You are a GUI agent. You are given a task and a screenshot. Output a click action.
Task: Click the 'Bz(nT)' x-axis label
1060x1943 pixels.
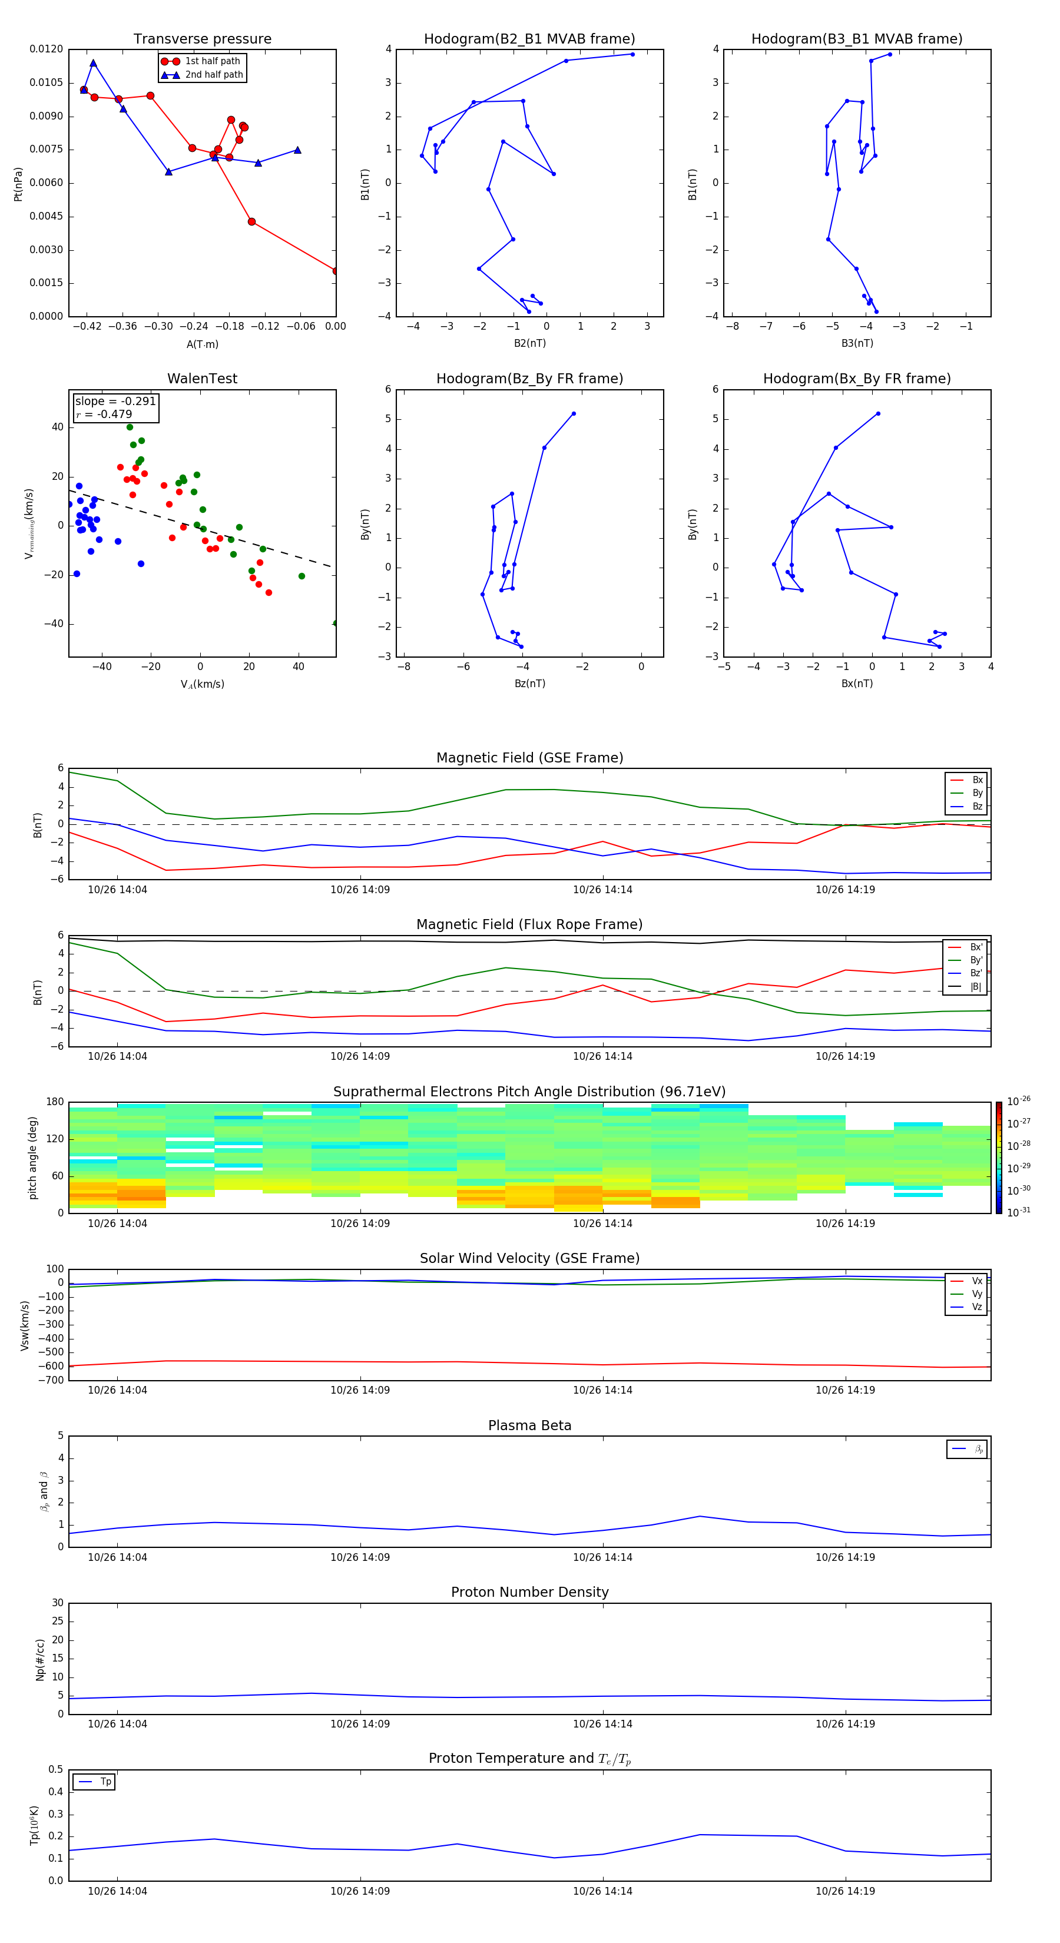(529, 684)
